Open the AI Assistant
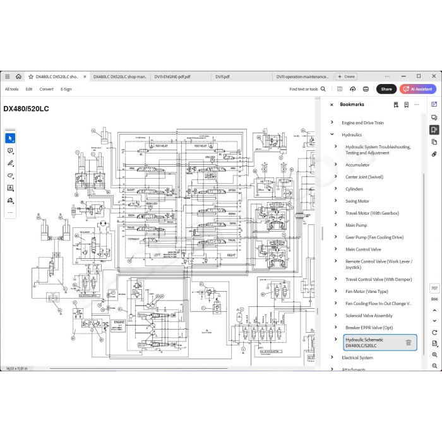The width and height of the screenshot is (442, 442). tap(418, 89)
